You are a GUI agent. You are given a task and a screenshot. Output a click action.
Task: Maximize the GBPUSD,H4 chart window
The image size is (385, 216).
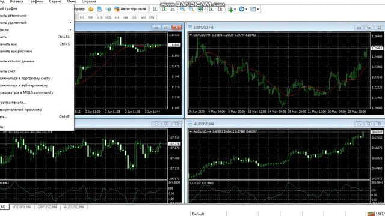[369, 27]
